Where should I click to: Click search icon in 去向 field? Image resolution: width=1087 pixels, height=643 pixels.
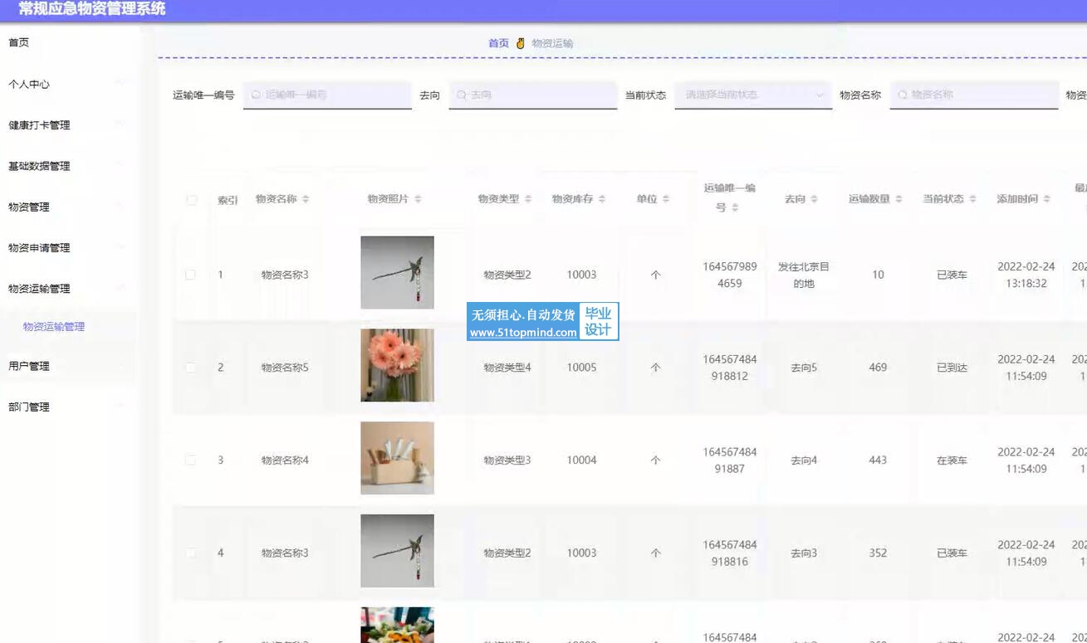(x=461, y=95)
